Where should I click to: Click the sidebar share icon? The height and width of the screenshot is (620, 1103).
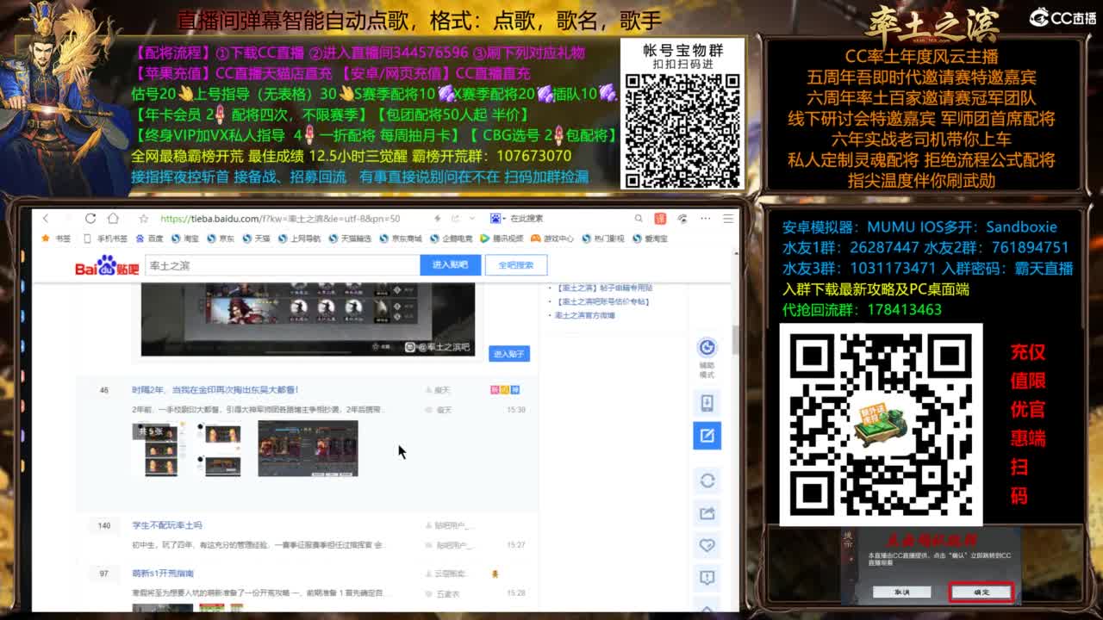point(707,513)
